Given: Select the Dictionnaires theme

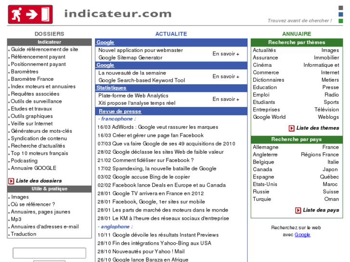Looking at the screenshot, I should click(269, 80).
